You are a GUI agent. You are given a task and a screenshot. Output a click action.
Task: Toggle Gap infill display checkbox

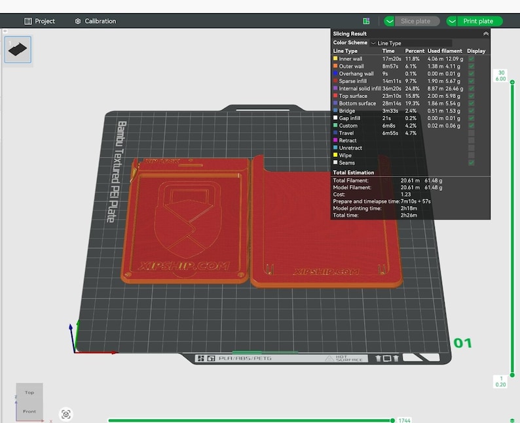point(472,118)
